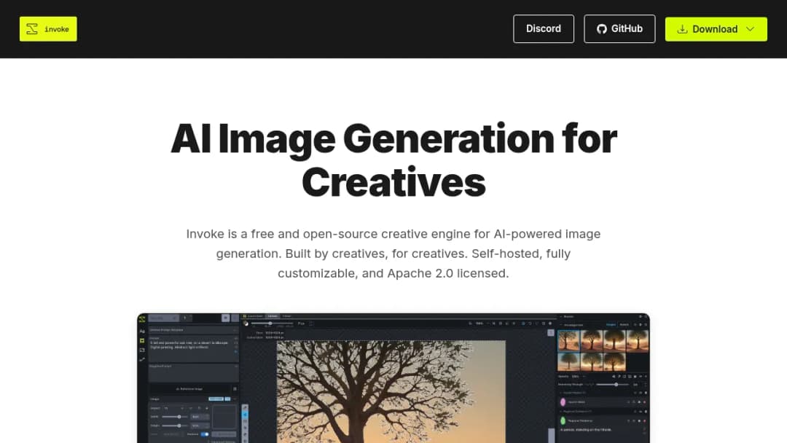Click the pink Inpaint Mask color swatch
787x443 pixels.
563,402
